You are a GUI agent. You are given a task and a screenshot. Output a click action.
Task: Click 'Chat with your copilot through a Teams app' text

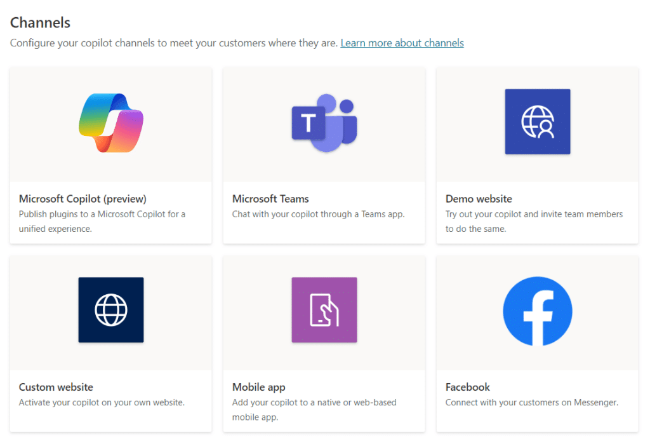[x=319, y=214]
